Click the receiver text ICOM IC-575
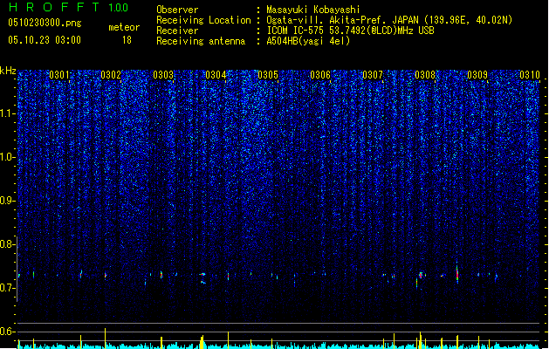Viewport: 549px width, 349px height. [295, 31]
